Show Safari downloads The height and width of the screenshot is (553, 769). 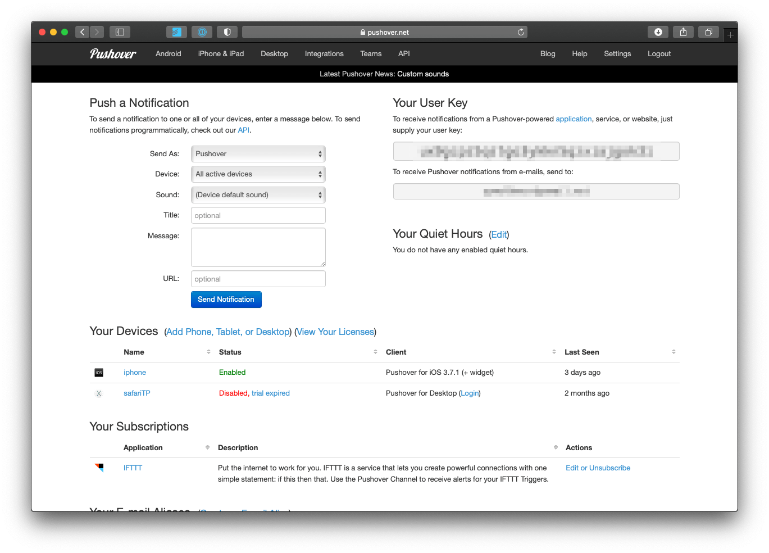[x=658, y=32]
